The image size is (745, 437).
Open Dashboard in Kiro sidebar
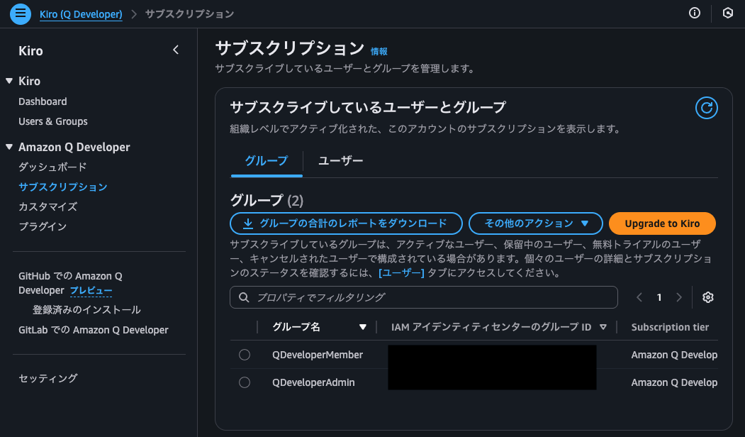43,101
